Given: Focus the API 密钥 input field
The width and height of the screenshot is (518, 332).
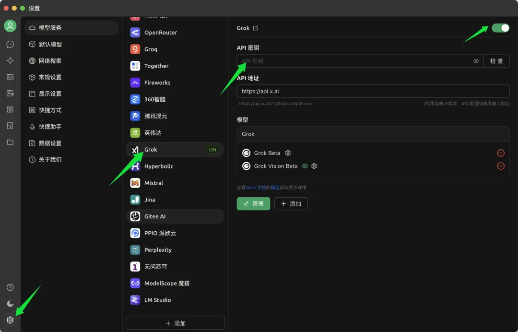Looking at the screenshot, I should (x=360, y=61).
